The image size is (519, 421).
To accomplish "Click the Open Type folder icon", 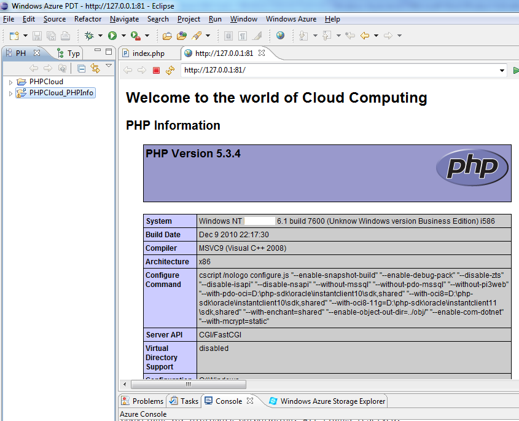I will tap(167, 36).
